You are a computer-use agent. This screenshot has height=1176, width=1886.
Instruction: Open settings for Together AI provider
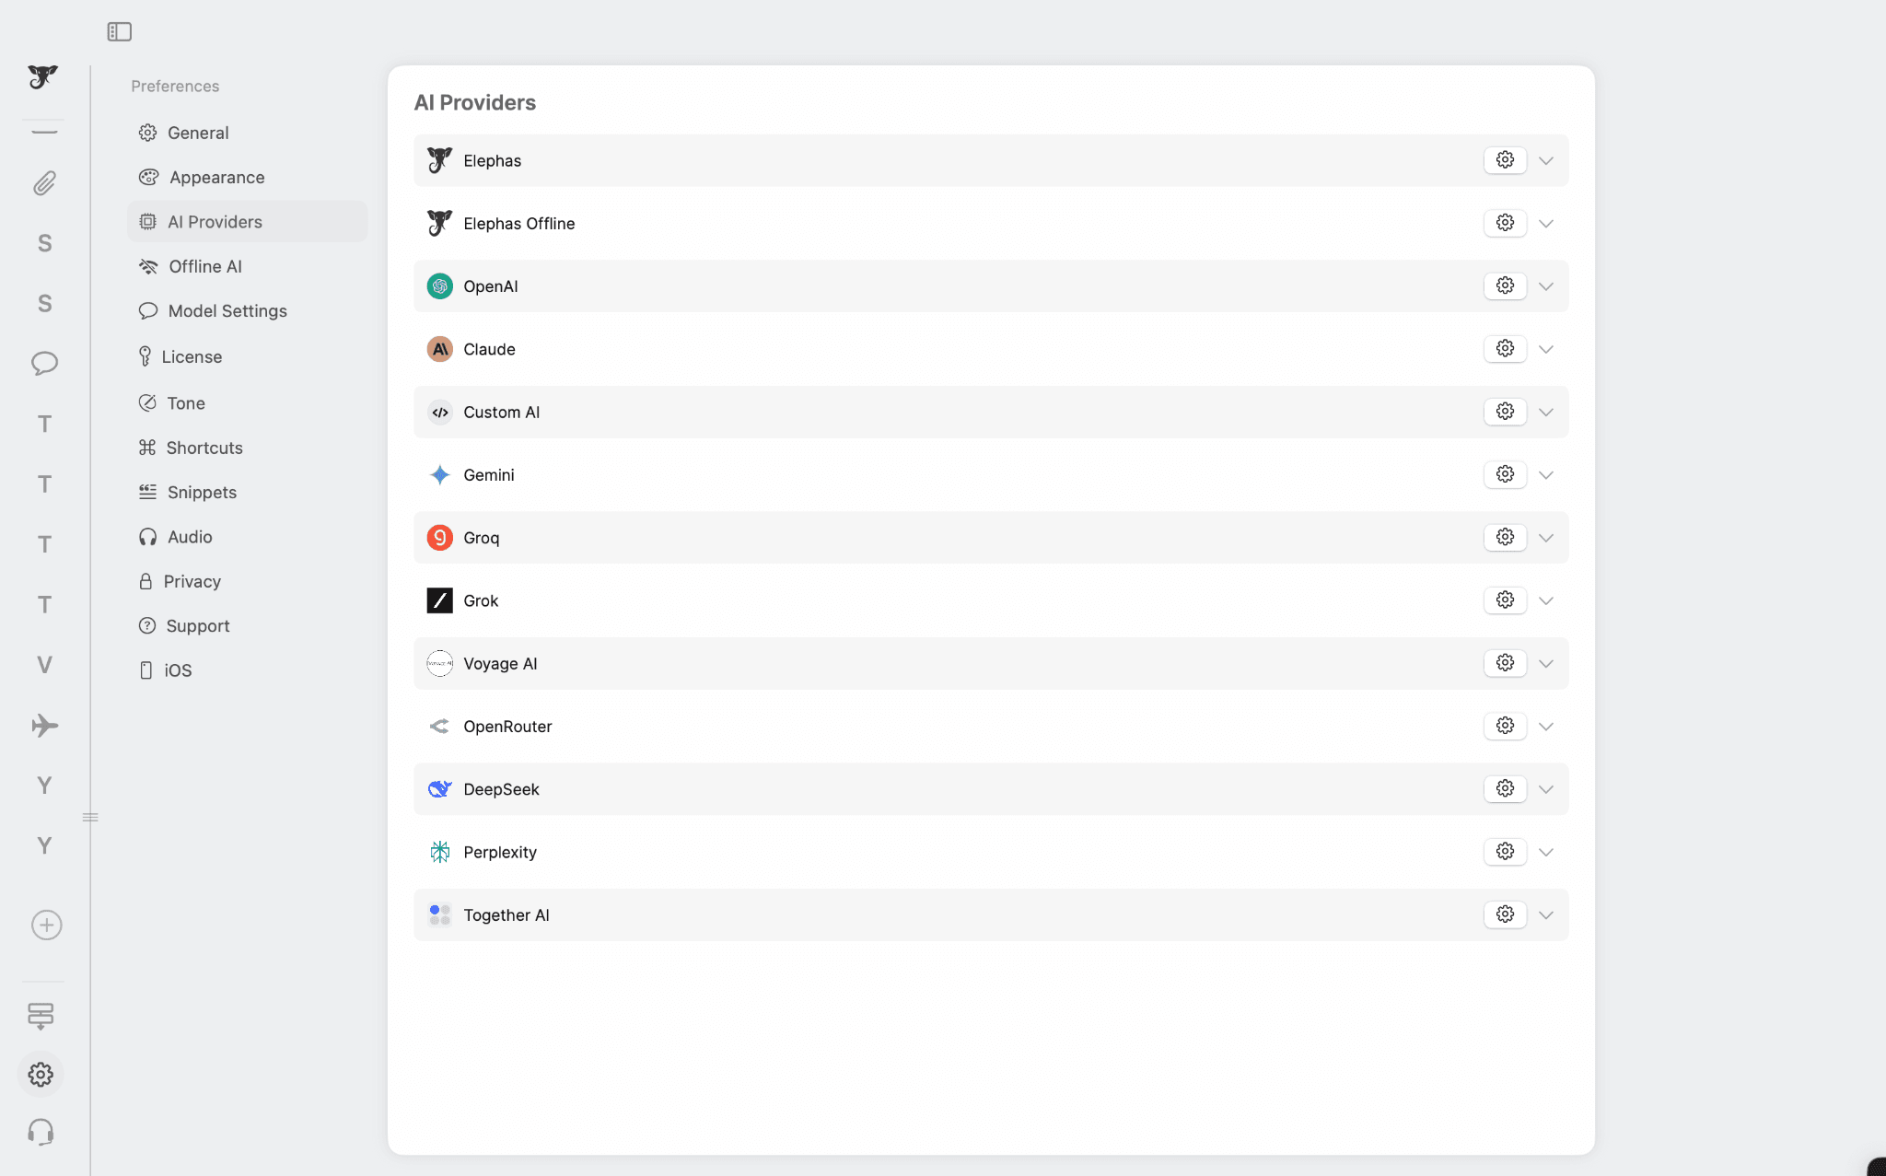click(1505, 914)
